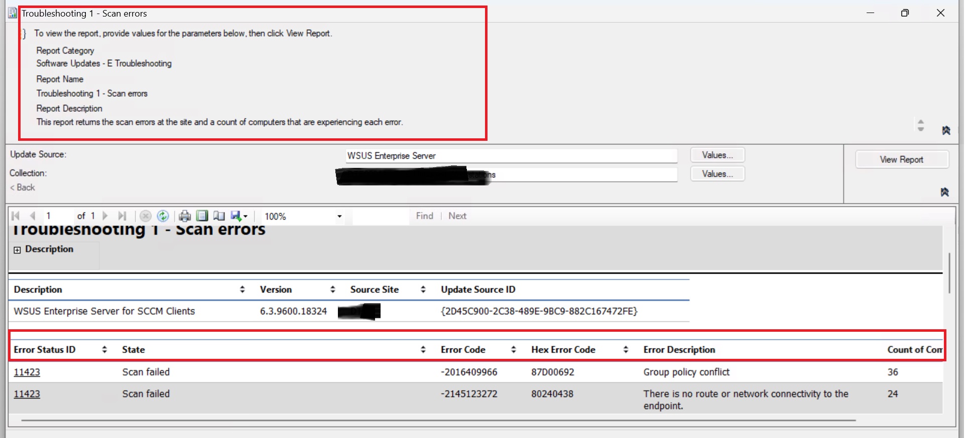Stop report rendering
This screenshot has width=968, height=438.
(146, 216)
